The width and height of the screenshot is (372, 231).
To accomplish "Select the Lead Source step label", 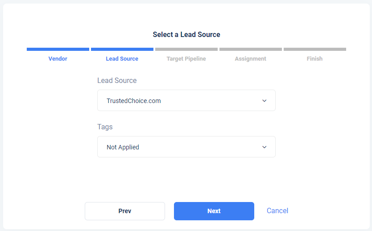I will 122,58.
